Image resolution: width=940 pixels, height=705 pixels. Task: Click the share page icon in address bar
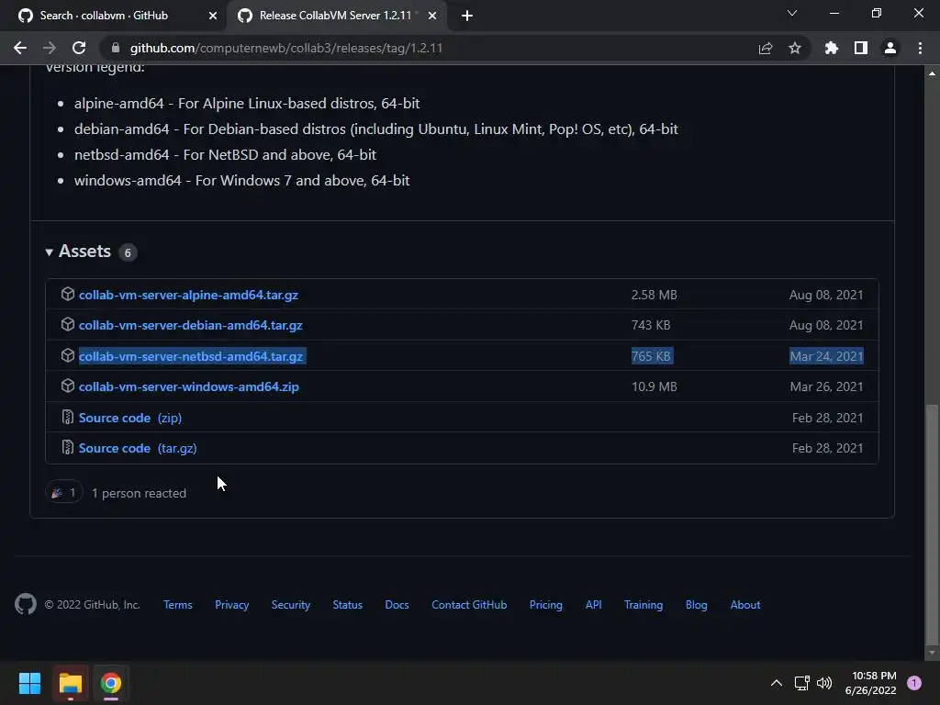[x=766, y=48]
